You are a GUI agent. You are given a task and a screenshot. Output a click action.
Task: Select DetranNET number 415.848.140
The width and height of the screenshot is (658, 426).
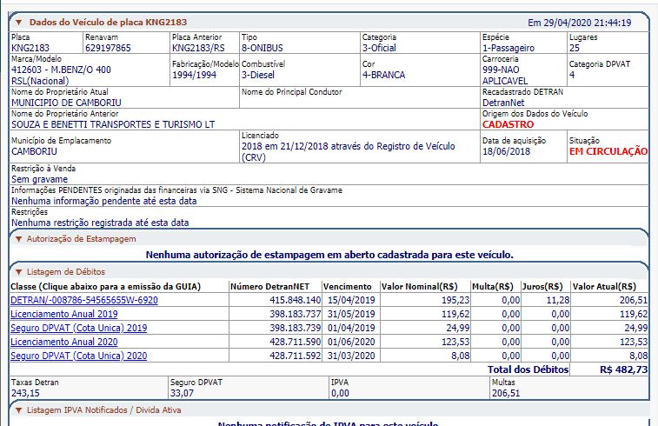(x=295, y=300)
